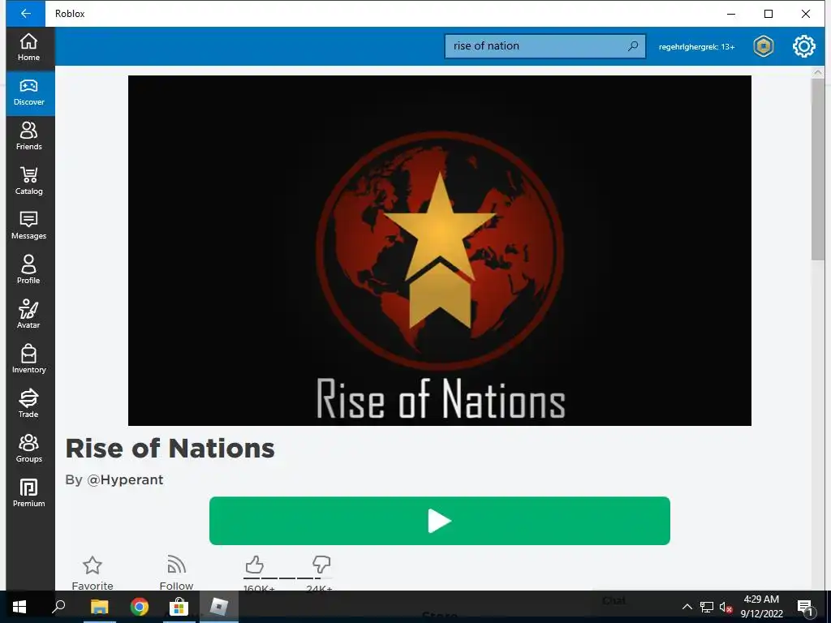This screenshot has width=831, height=623.
Task: Show hidden system tray icons
Action: 687,607
